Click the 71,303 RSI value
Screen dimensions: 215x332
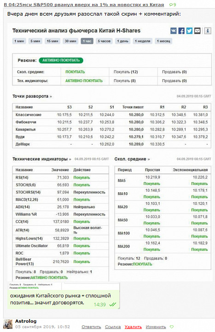(x=63, y=178)
